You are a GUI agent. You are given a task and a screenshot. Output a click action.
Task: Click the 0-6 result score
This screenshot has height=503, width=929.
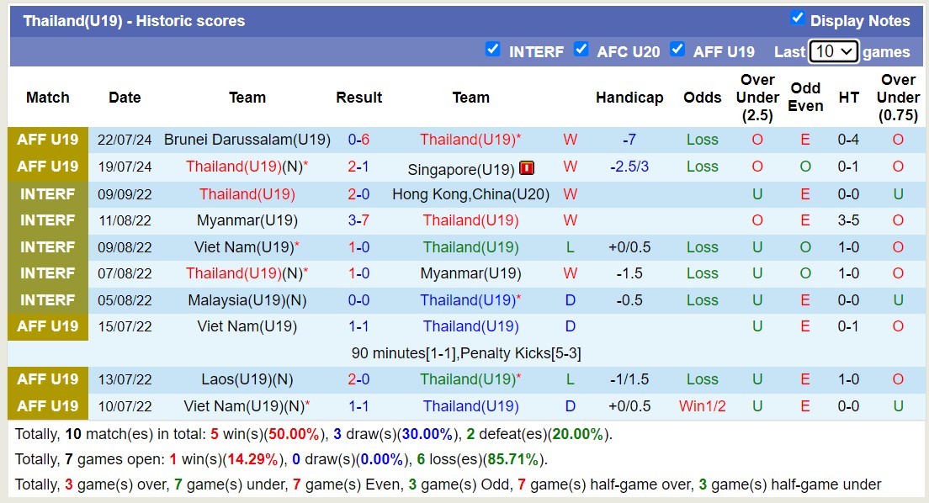pyautogui.click(x=359, y=140)
